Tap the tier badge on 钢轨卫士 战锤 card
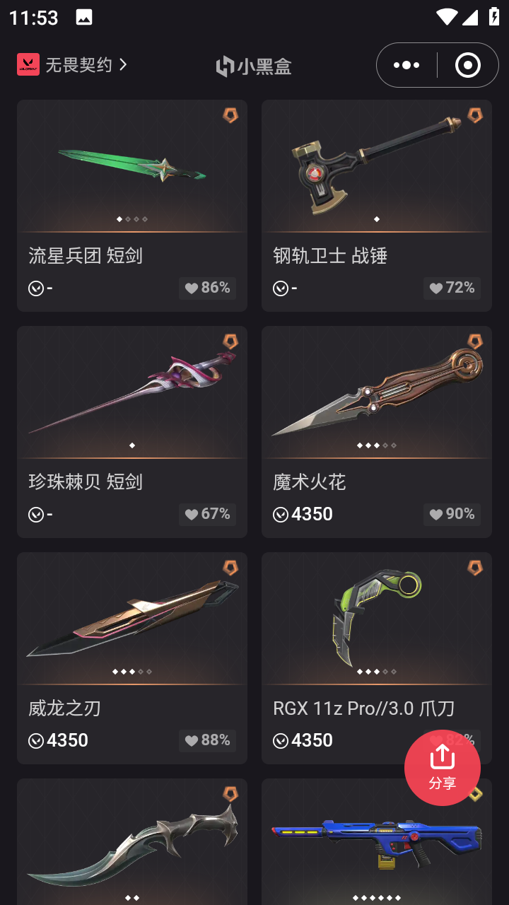The image size is (509, 905). pos(475,115)
